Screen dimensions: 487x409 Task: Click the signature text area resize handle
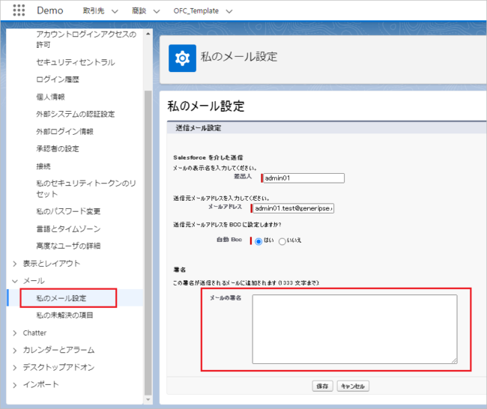point(454,360)
